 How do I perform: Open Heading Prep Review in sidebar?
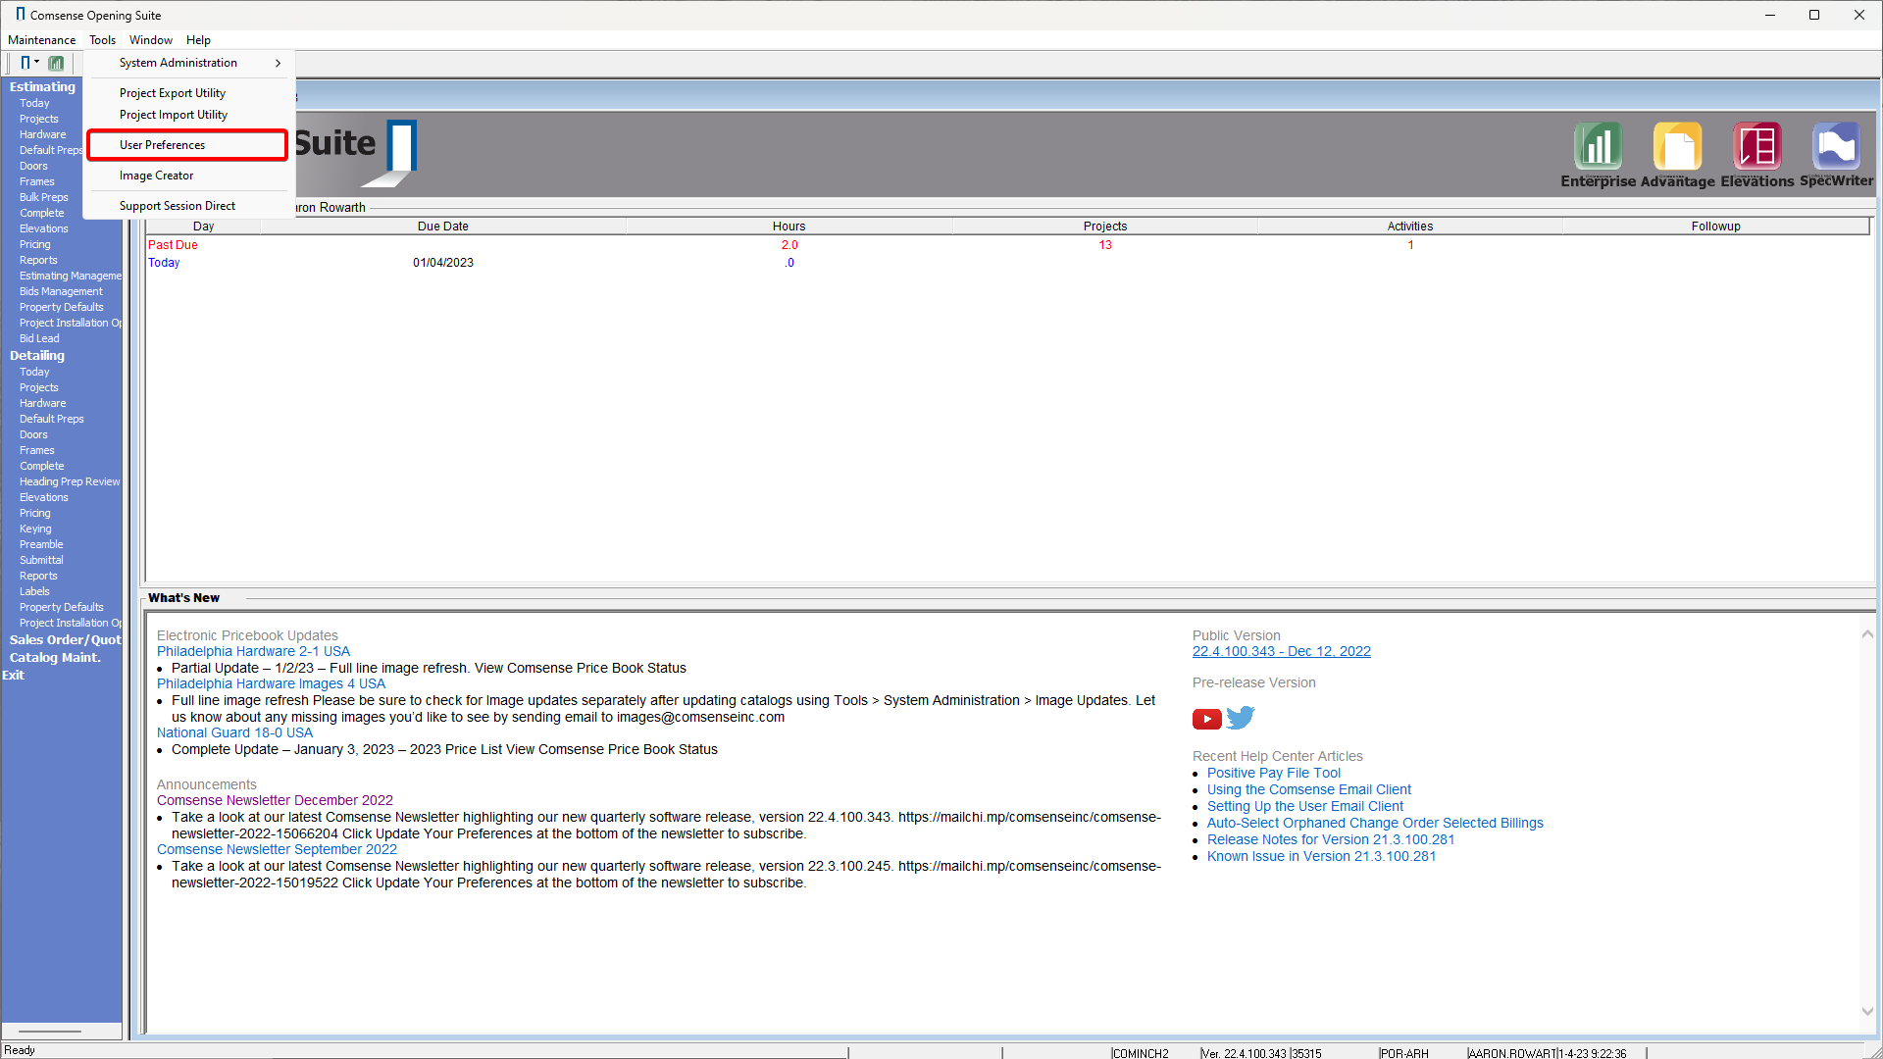click(x=70, y=481)
